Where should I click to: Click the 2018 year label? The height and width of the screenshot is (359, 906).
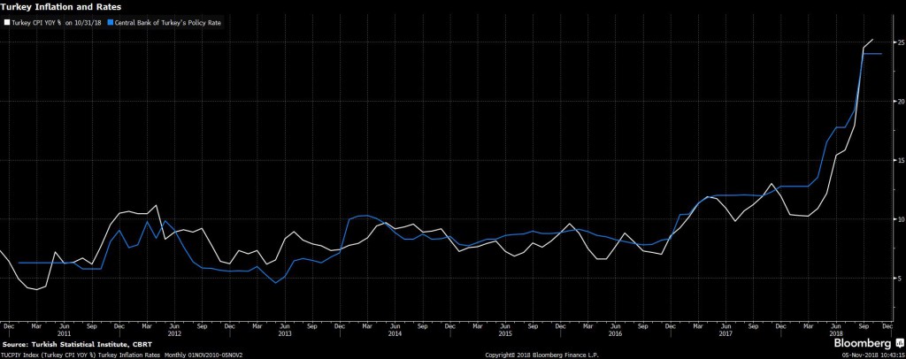(835, 333)
